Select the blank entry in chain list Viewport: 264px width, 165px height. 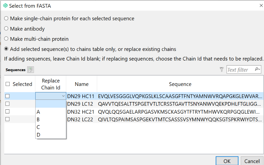tap(50, 104)
